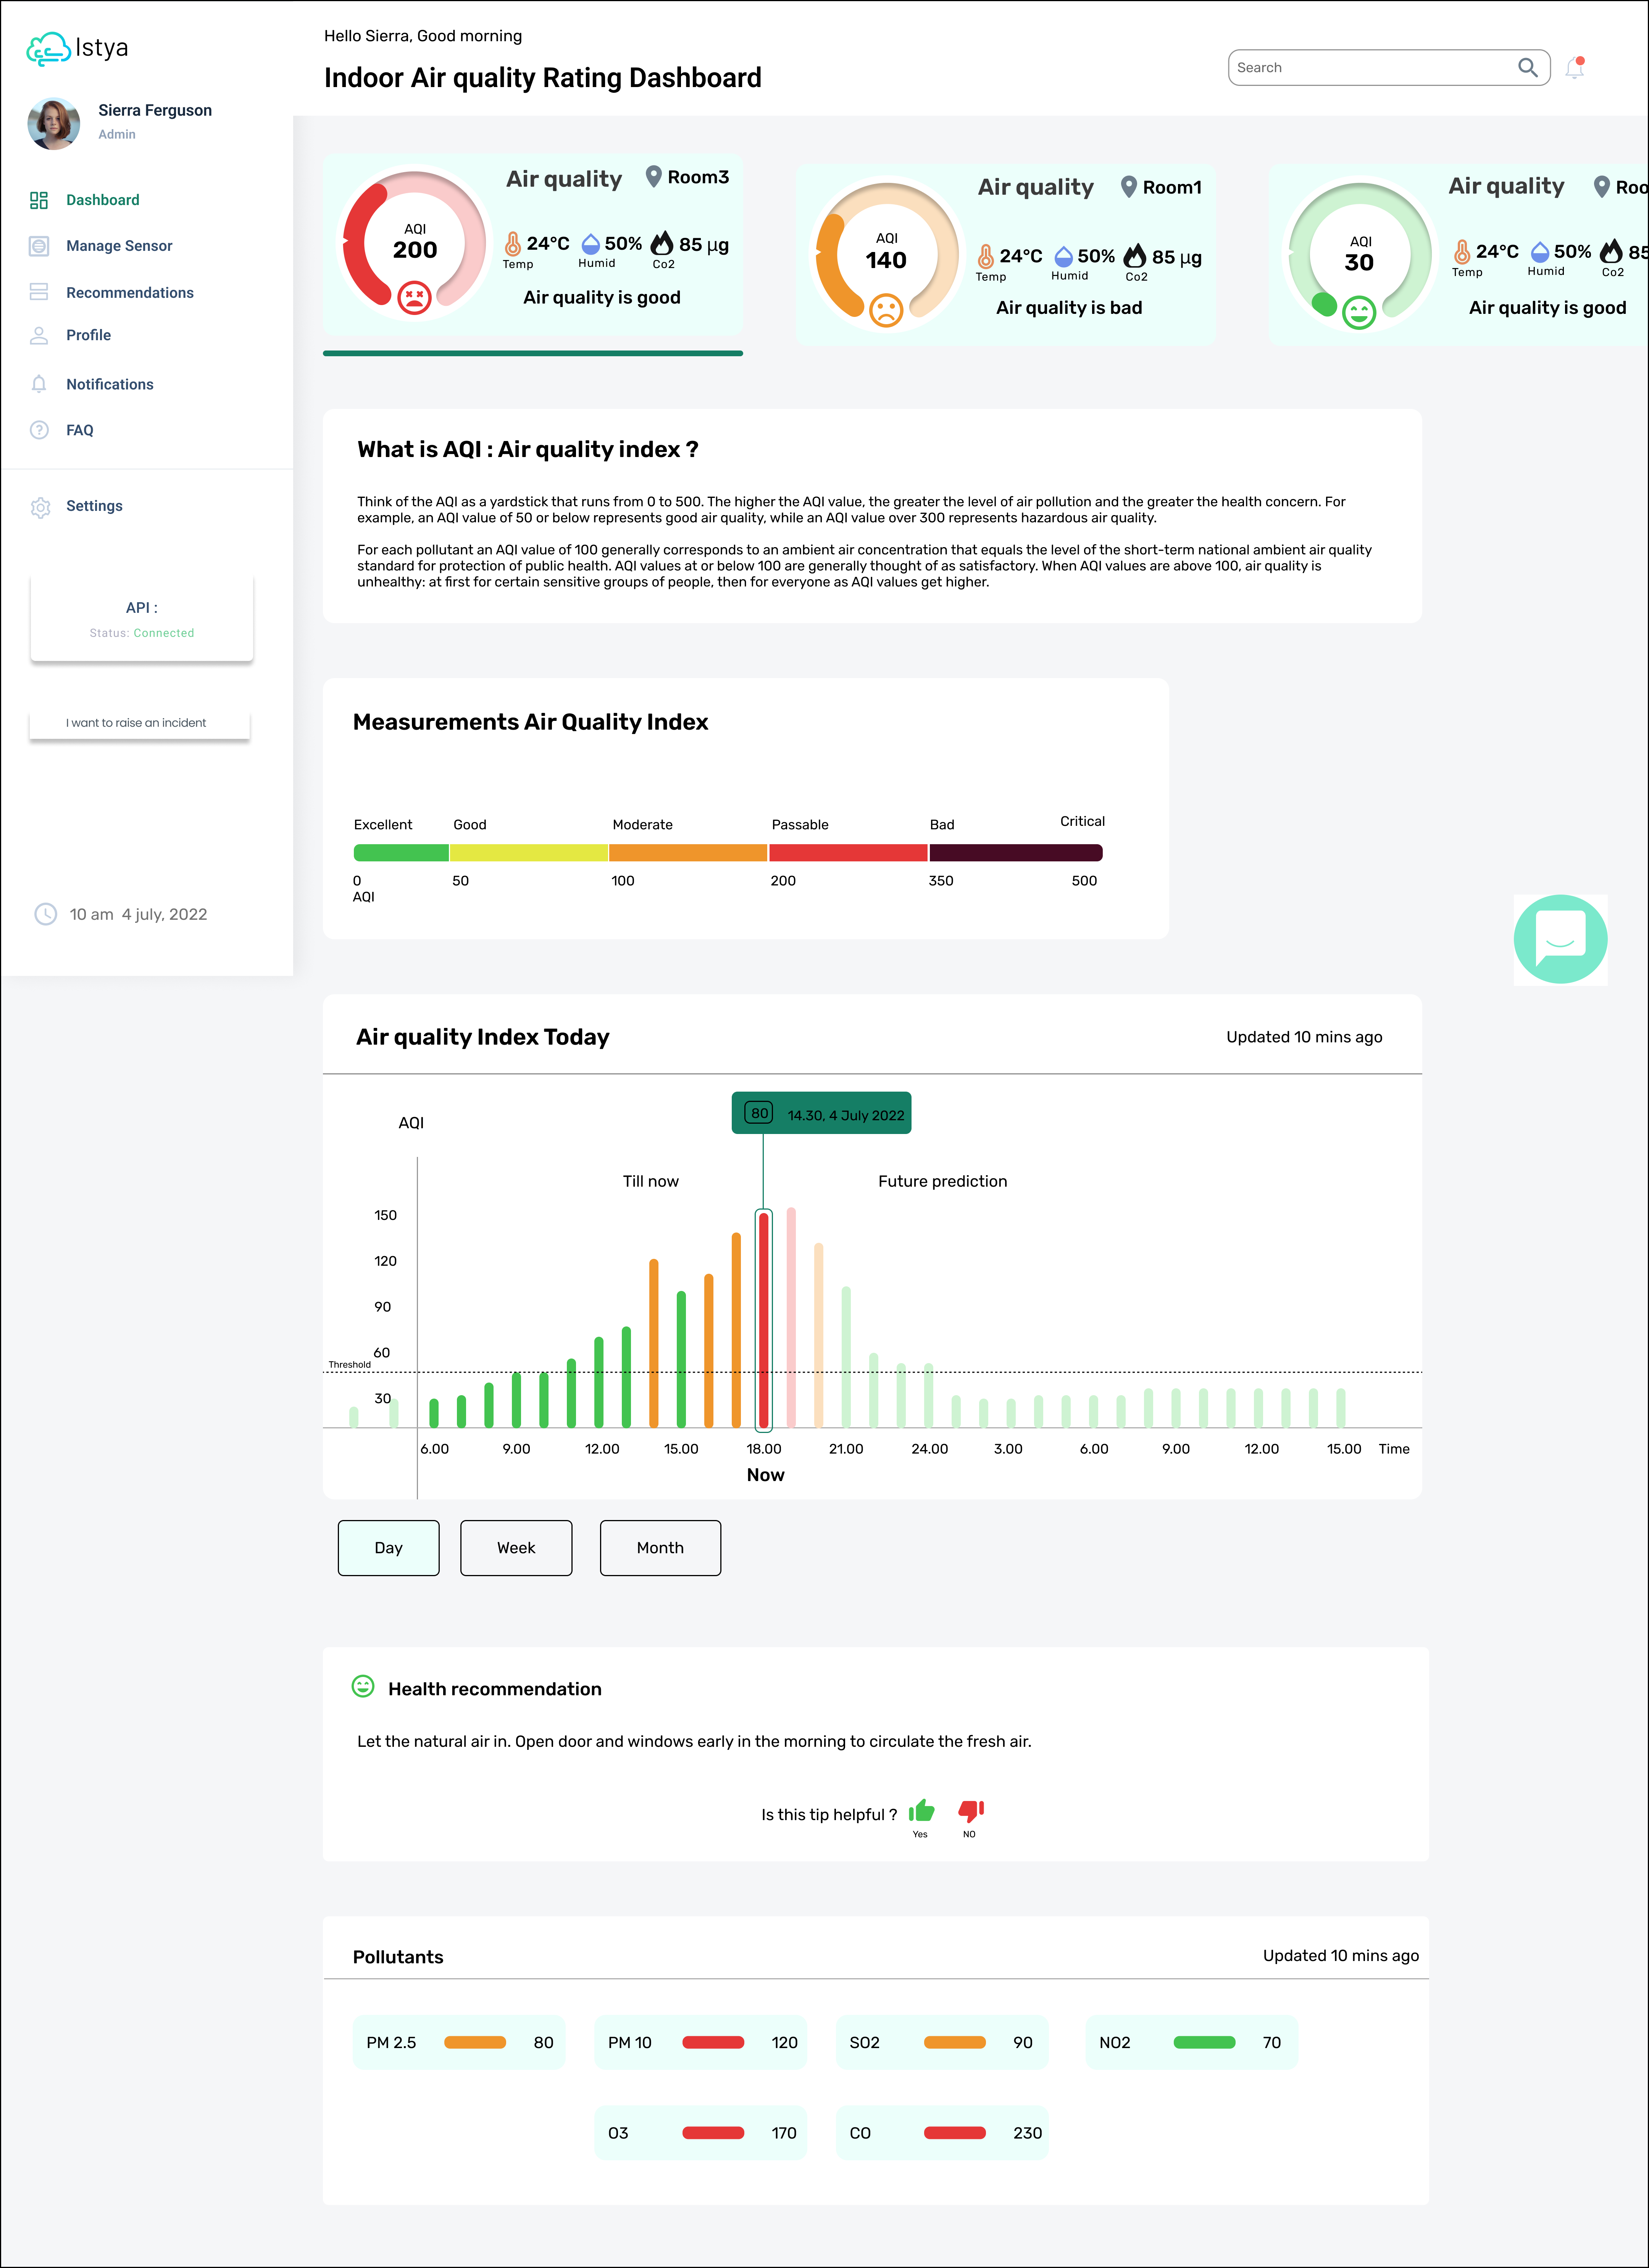Click the Settings gear icon
Viewport: 1649px width, 2268px height.
click(x=40, y=507)
